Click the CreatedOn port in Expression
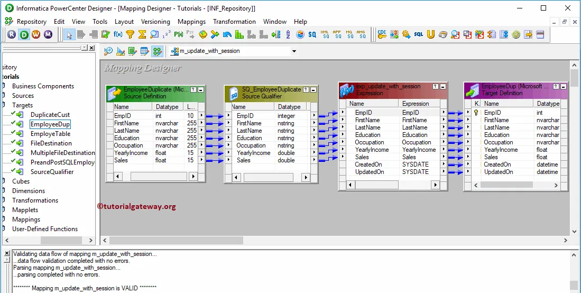 (x=368, y=164)
